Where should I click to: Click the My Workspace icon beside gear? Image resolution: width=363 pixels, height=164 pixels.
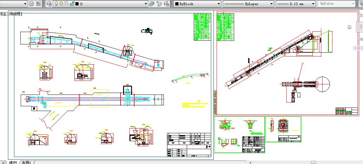point(38,4)
